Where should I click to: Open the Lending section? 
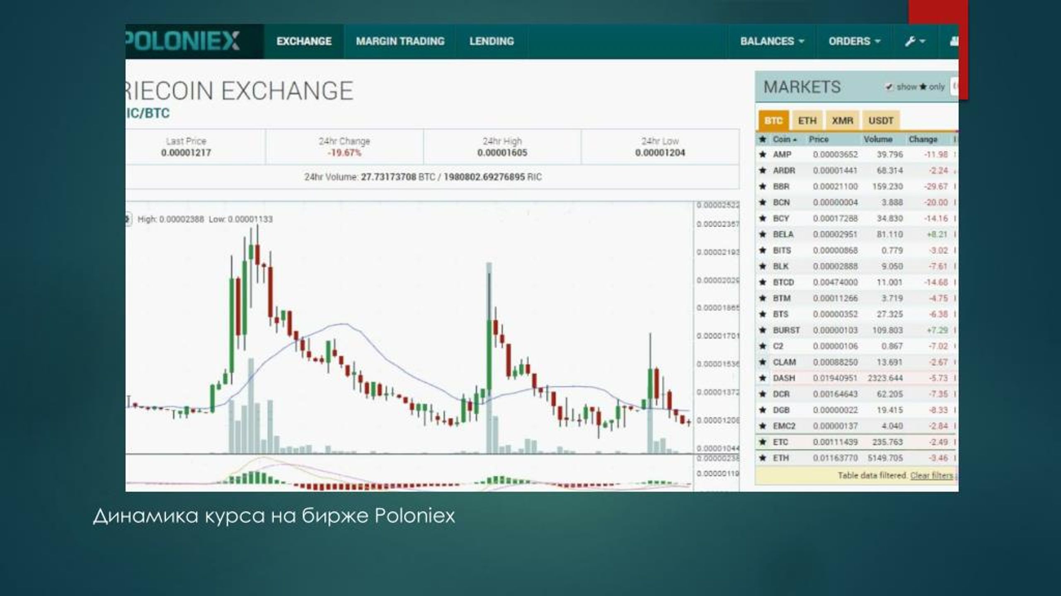click(492, 41)
